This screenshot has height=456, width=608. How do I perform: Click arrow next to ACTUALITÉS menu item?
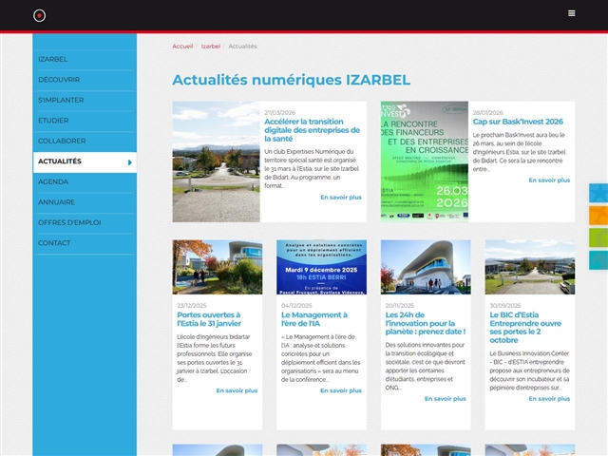[130, 162]
